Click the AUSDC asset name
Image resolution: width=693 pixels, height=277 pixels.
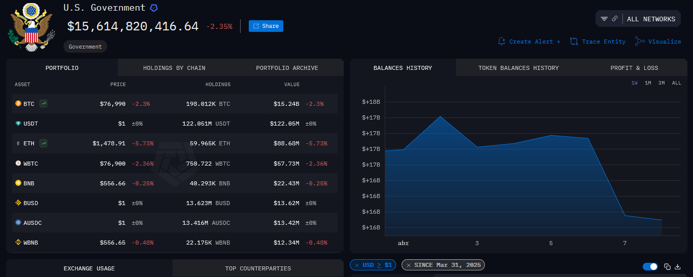(32, 223)
